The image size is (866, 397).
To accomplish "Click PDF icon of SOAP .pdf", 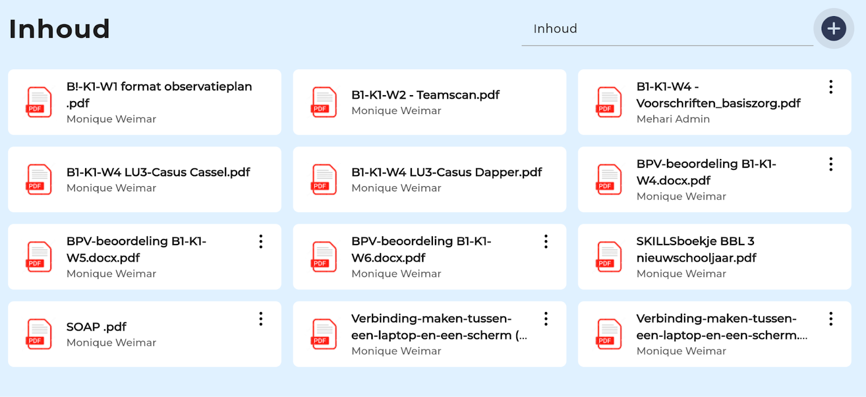I will tap(39, 334).
